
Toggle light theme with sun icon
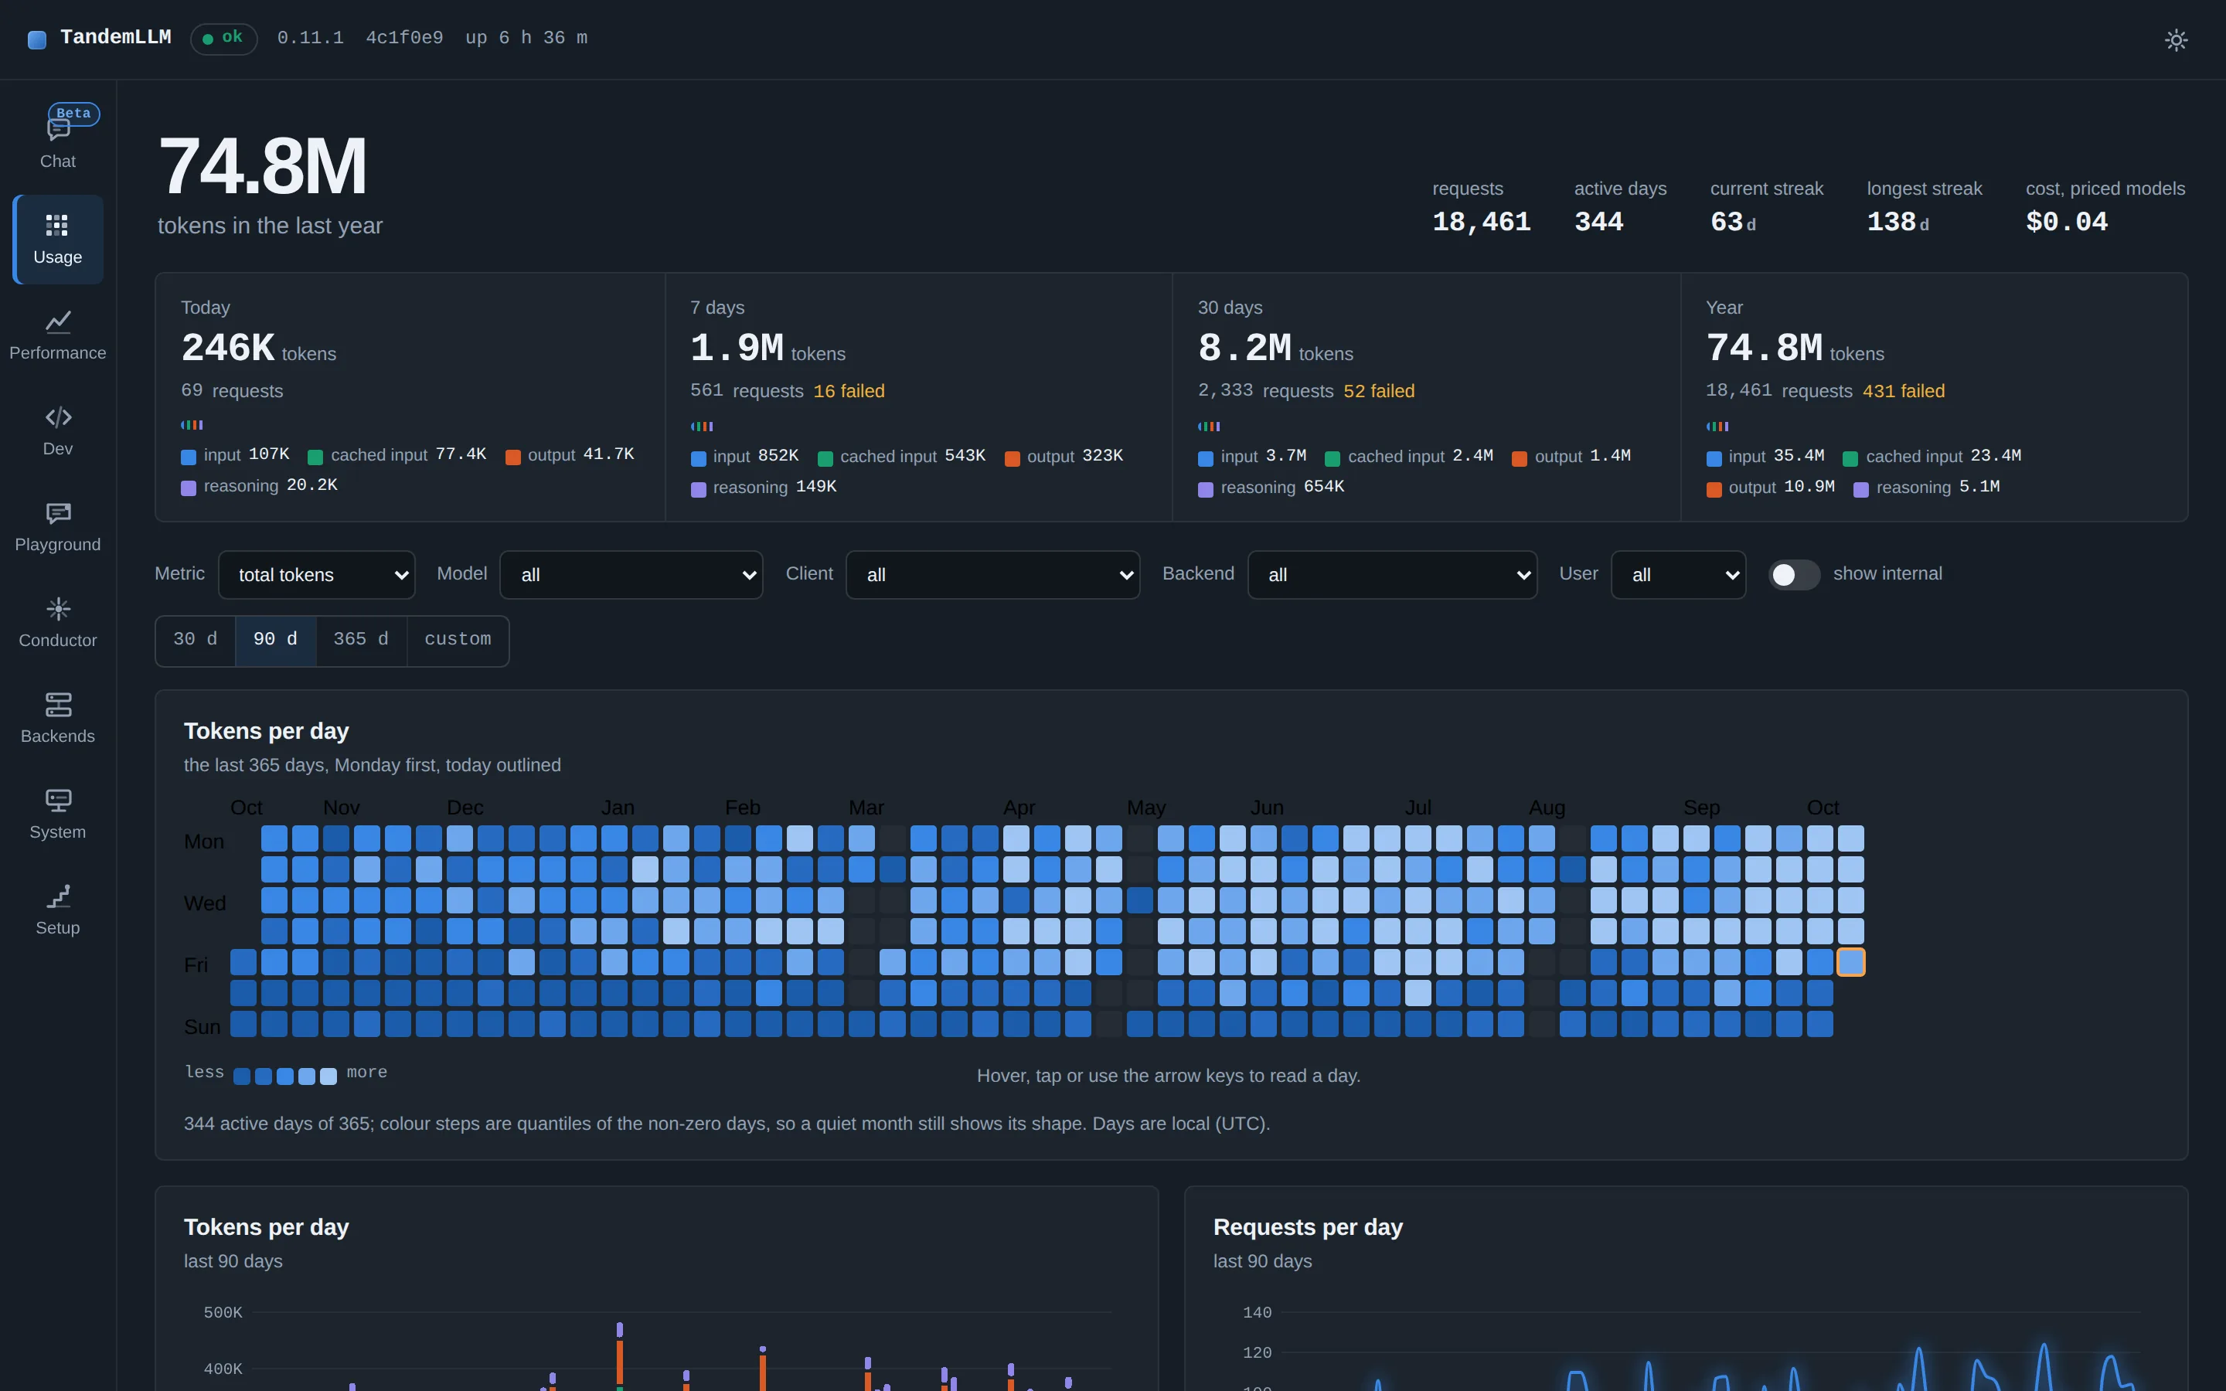point(2176,39)
